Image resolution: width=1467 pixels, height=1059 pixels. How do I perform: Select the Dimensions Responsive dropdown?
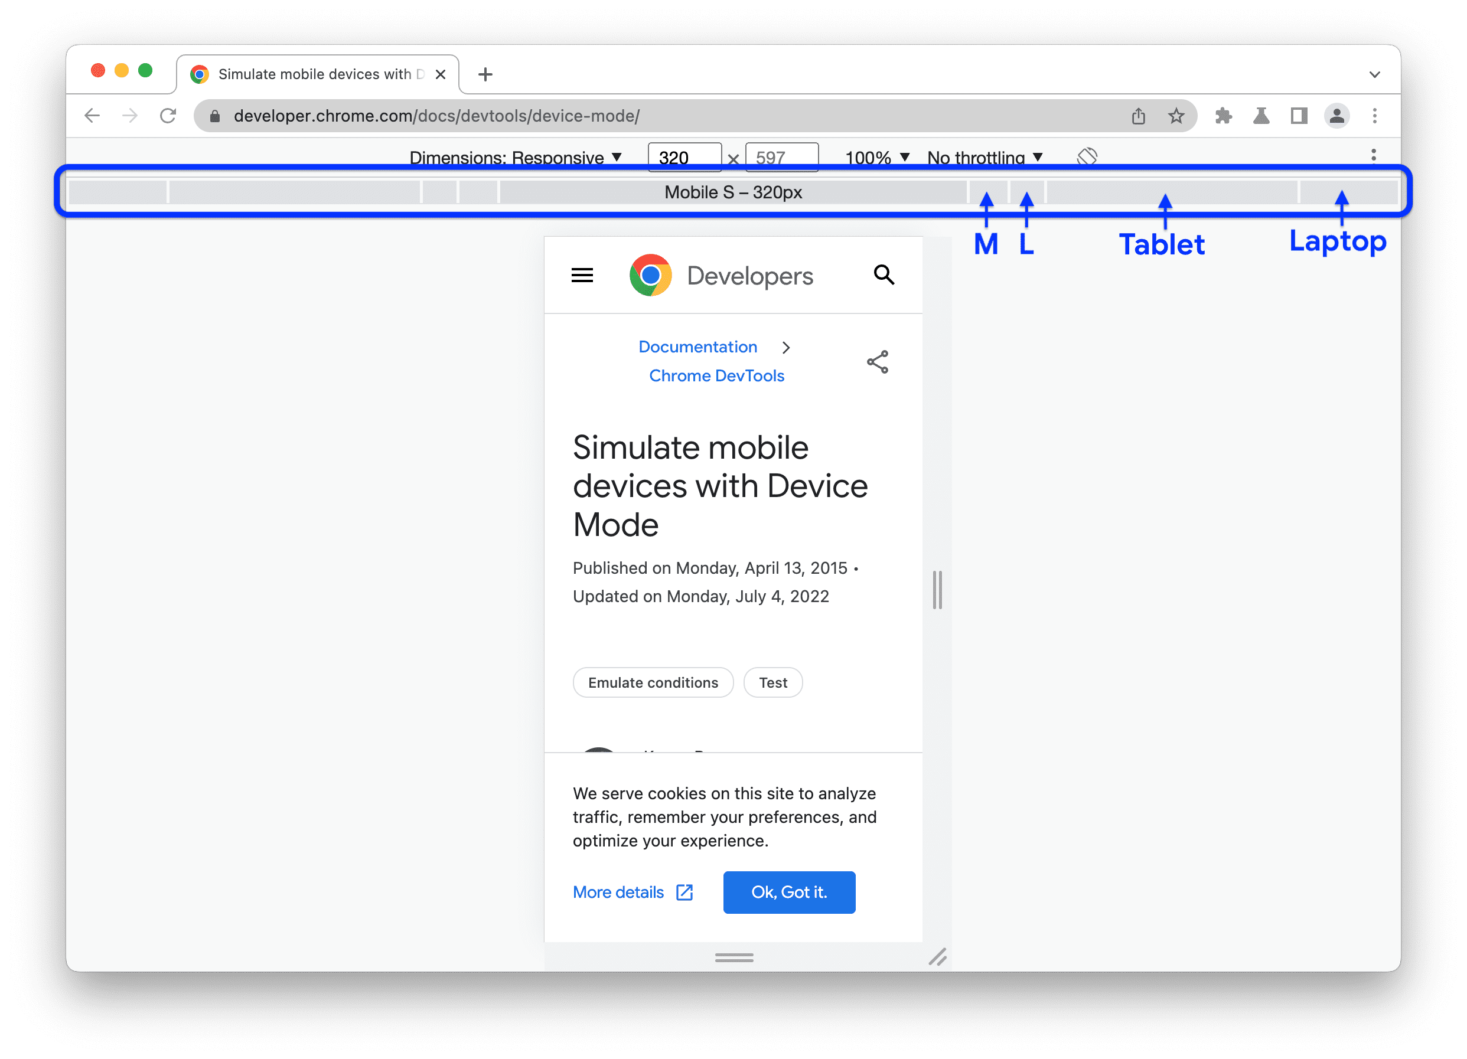(517, 157)
